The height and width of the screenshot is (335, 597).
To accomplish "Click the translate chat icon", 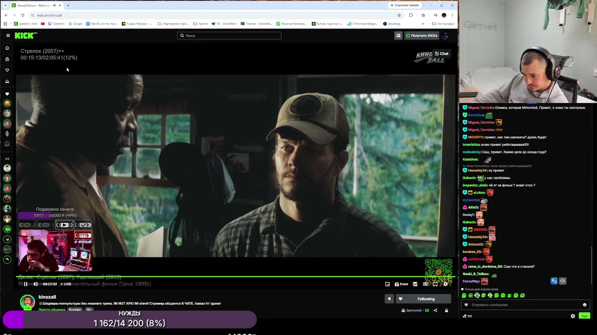I will point(554,281).
